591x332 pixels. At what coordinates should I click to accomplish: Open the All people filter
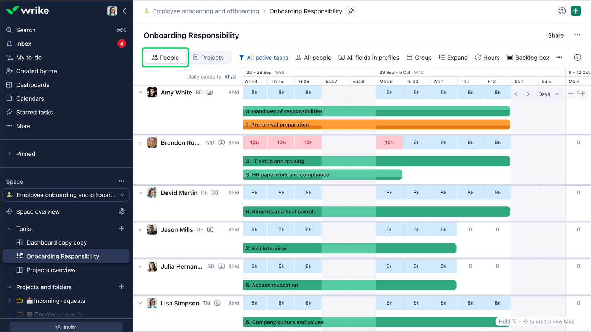(x=314, y=58)
